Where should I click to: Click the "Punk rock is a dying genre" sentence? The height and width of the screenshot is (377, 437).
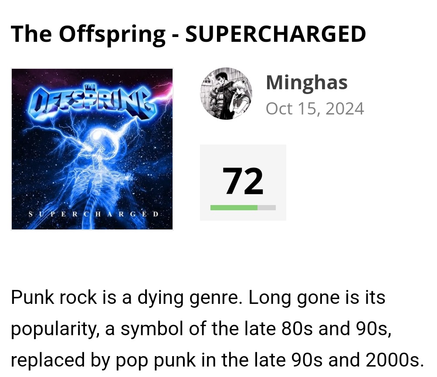(x=127, y=298)
